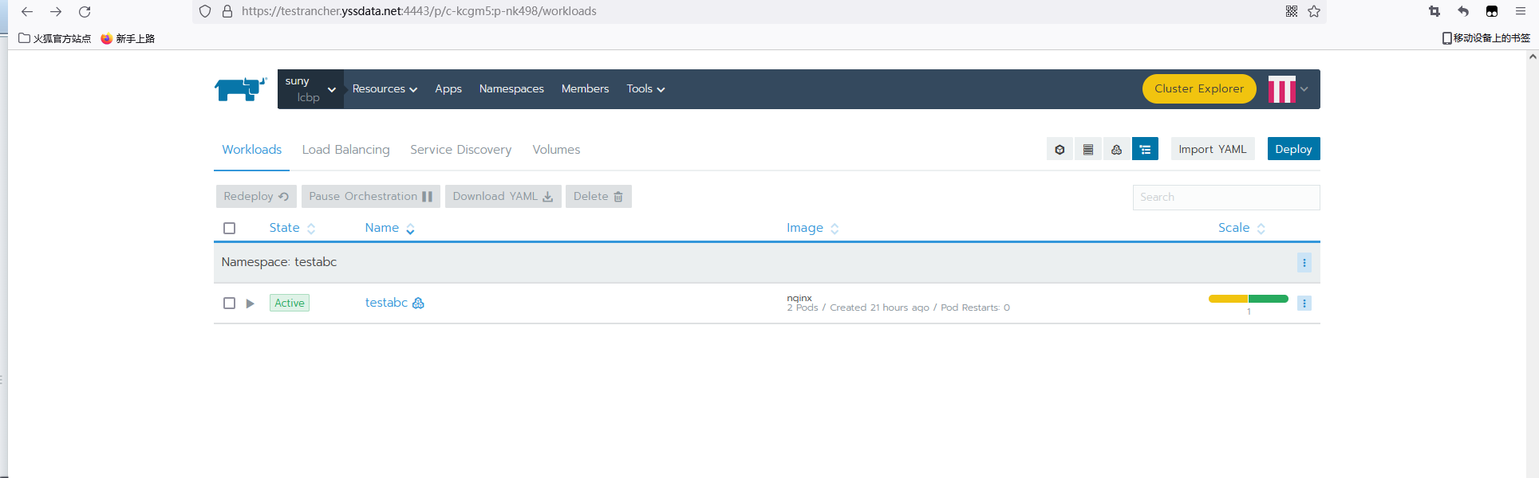Click the Rancher cow logo

[240, 89]
